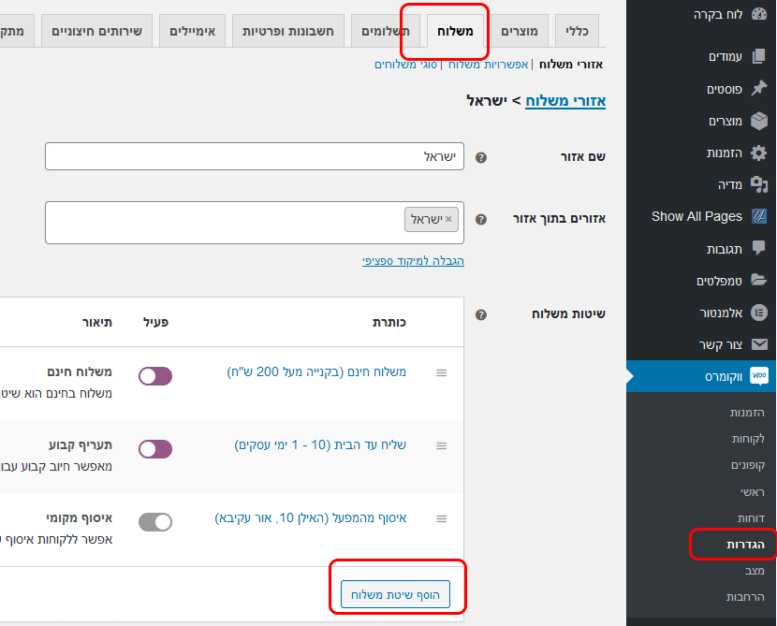Open אלמנטור Elementor menu icon
Viewport: 777px width, 626px height.
coord(758,313)
